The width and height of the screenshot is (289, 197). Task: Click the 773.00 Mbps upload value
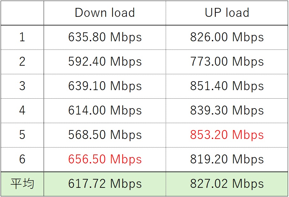click(x=227, y=62)
